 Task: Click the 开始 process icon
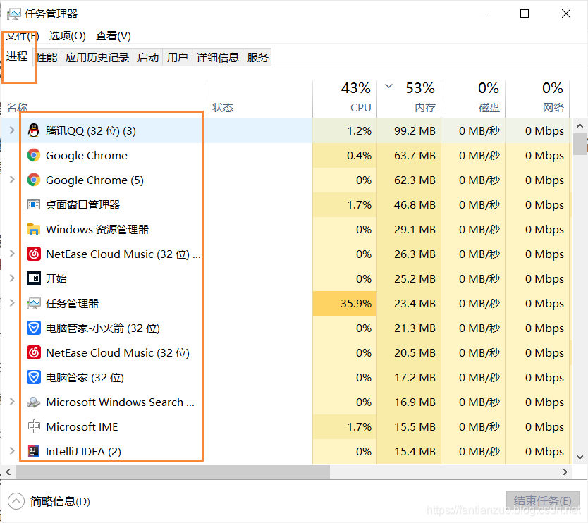pyautogui.click(x=34, y=278)
